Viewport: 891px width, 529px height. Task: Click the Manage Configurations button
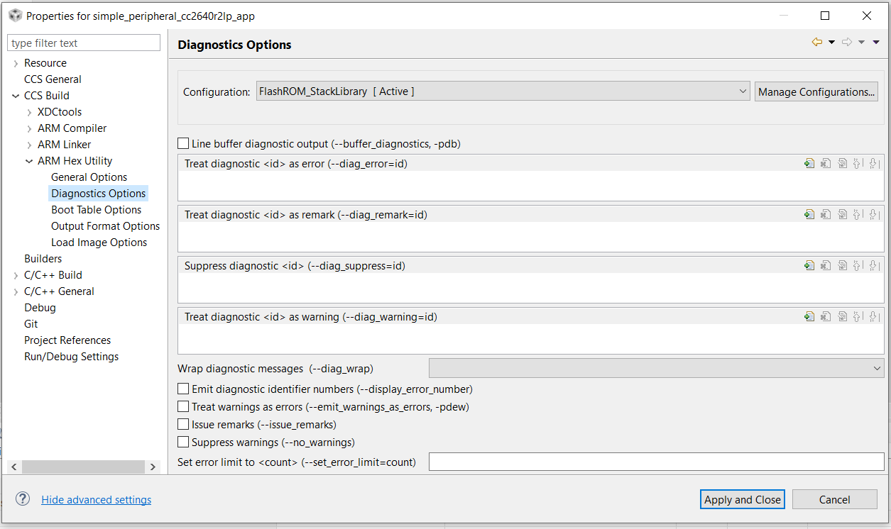(x=816, y=92)
